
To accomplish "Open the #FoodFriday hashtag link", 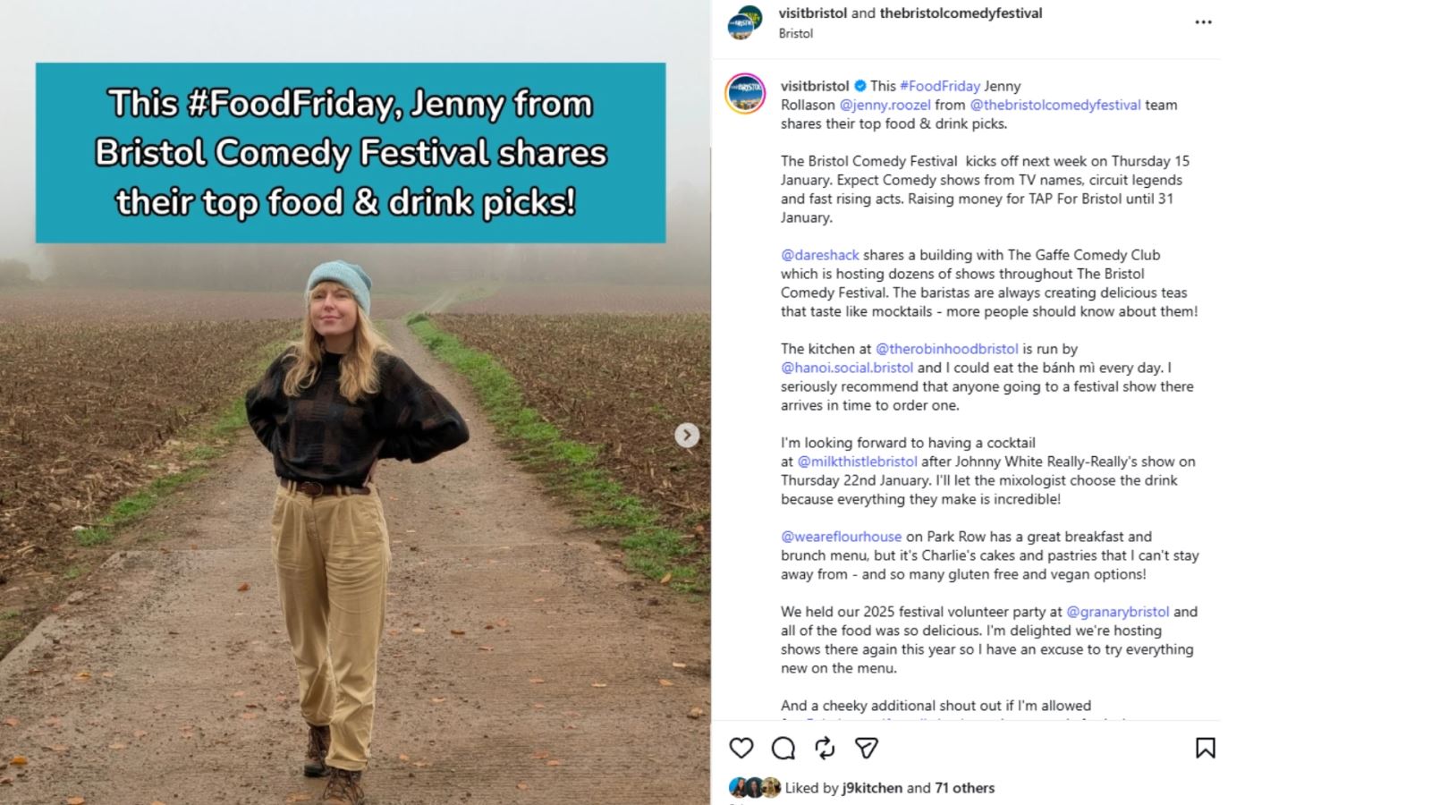I will 940,86.
